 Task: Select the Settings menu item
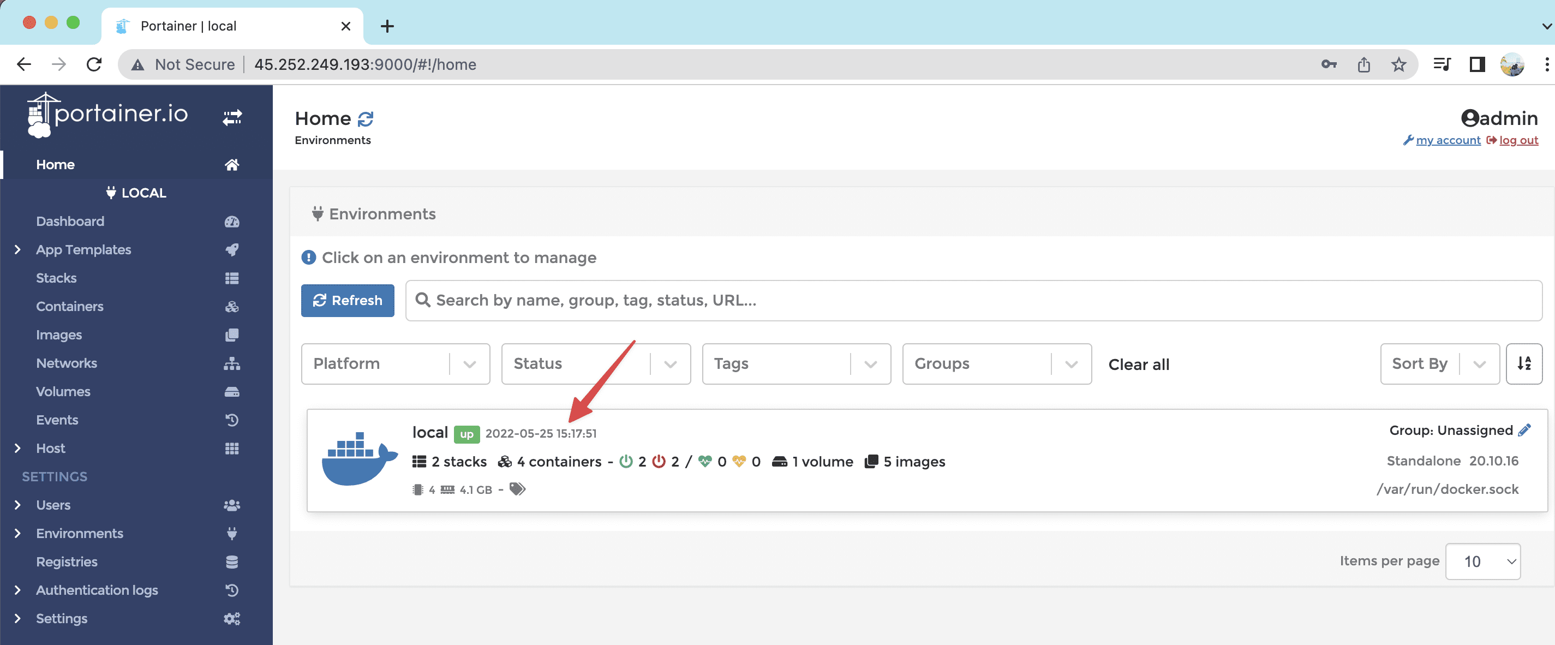click(x=63, y=618)
